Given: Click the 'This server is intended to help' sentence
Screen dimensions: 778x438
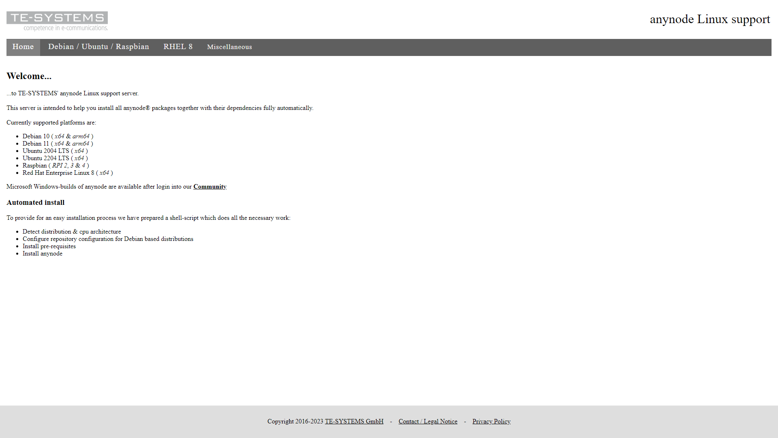Looking at the screenshot, I should pos(160,108).
